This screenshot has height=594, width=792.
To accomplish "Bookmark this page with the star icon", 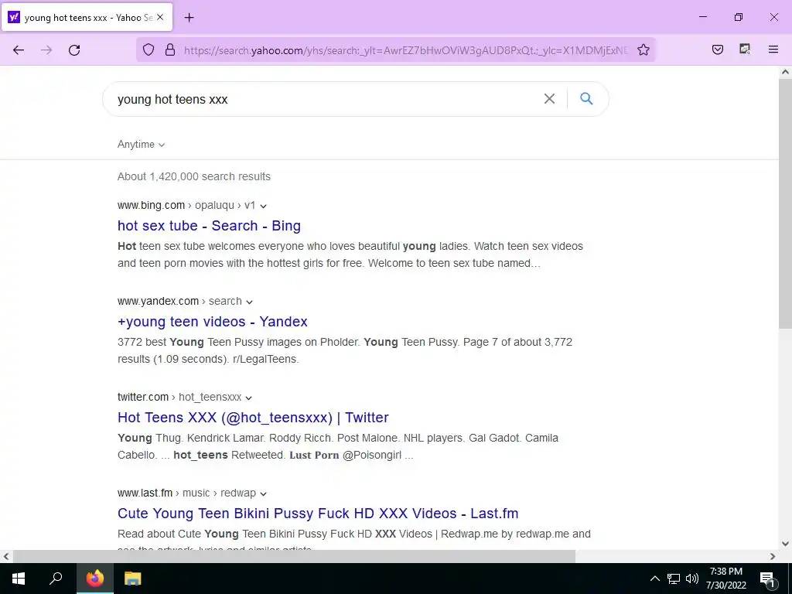I will [x=643, y=50].
